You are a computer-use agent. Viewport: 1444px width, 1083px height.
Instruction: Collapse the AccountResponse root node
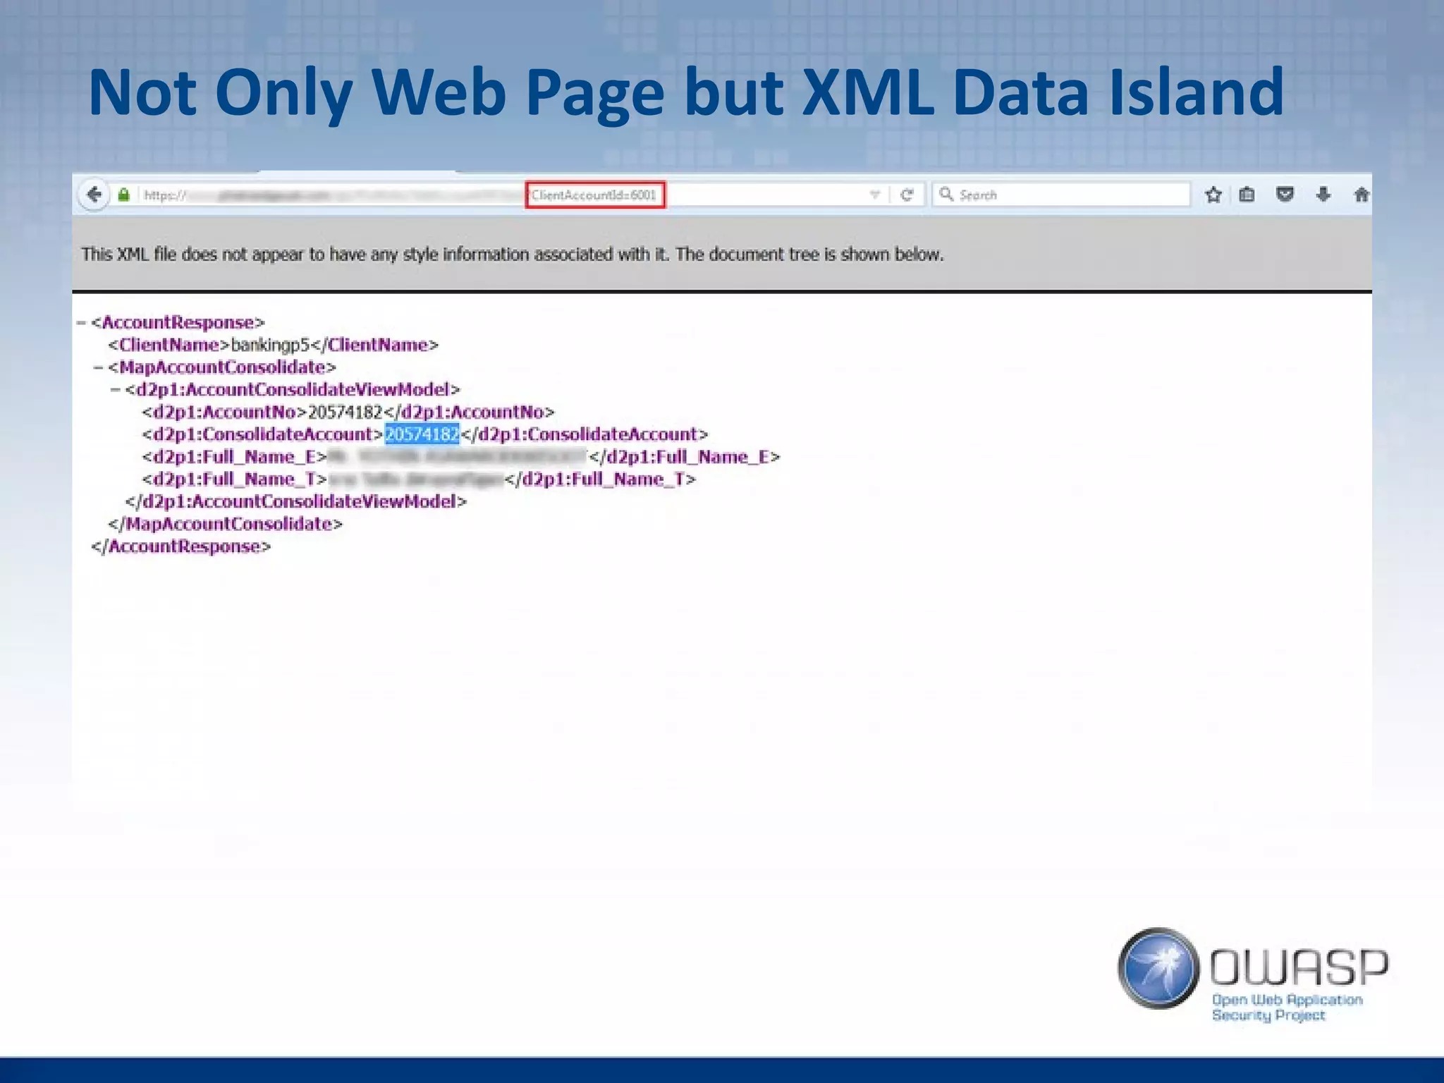(81, 323)
